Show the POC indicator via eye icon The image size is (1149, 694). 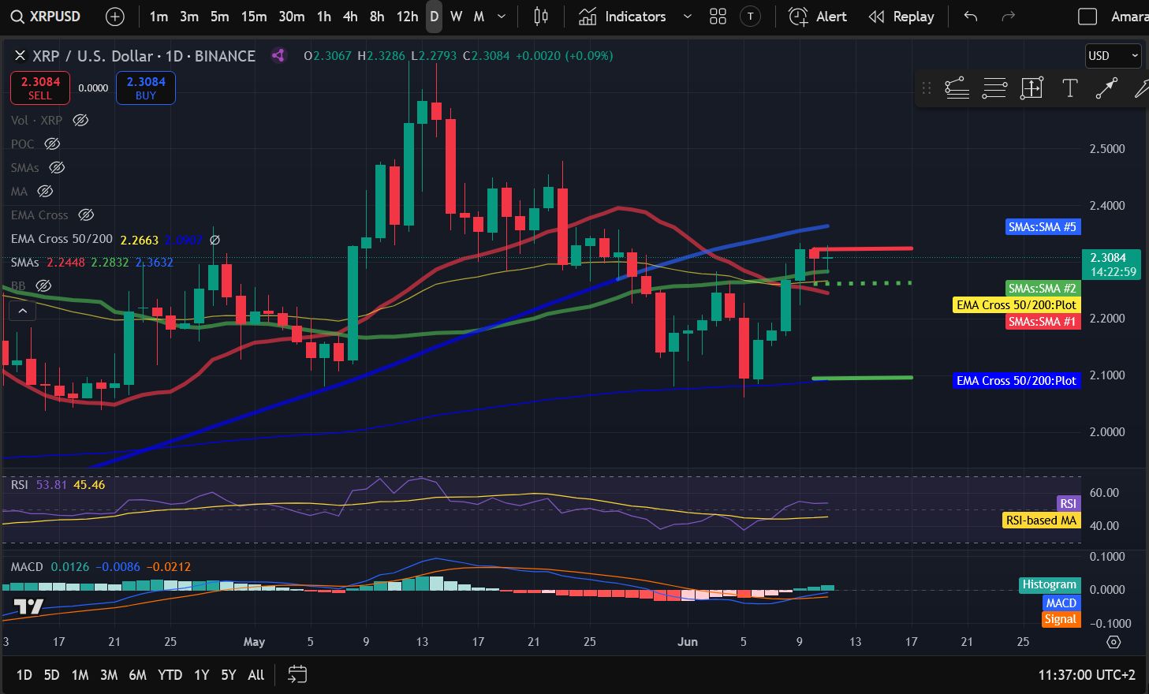coord(52,144)
